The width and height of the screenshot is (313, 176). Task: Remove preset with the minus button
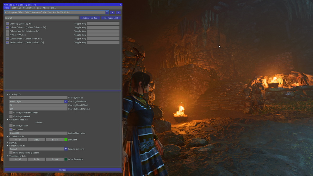[x=118, y=12]
